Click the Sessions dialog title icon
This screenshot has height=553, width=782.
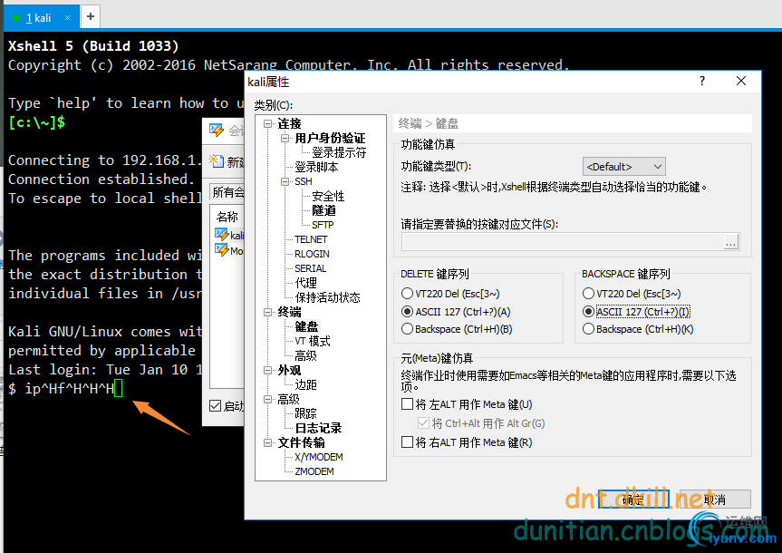(217, 130)
